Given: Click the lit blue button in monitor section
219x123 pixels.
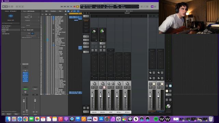Looking at the screenshot, I should (x=170, y=86).
